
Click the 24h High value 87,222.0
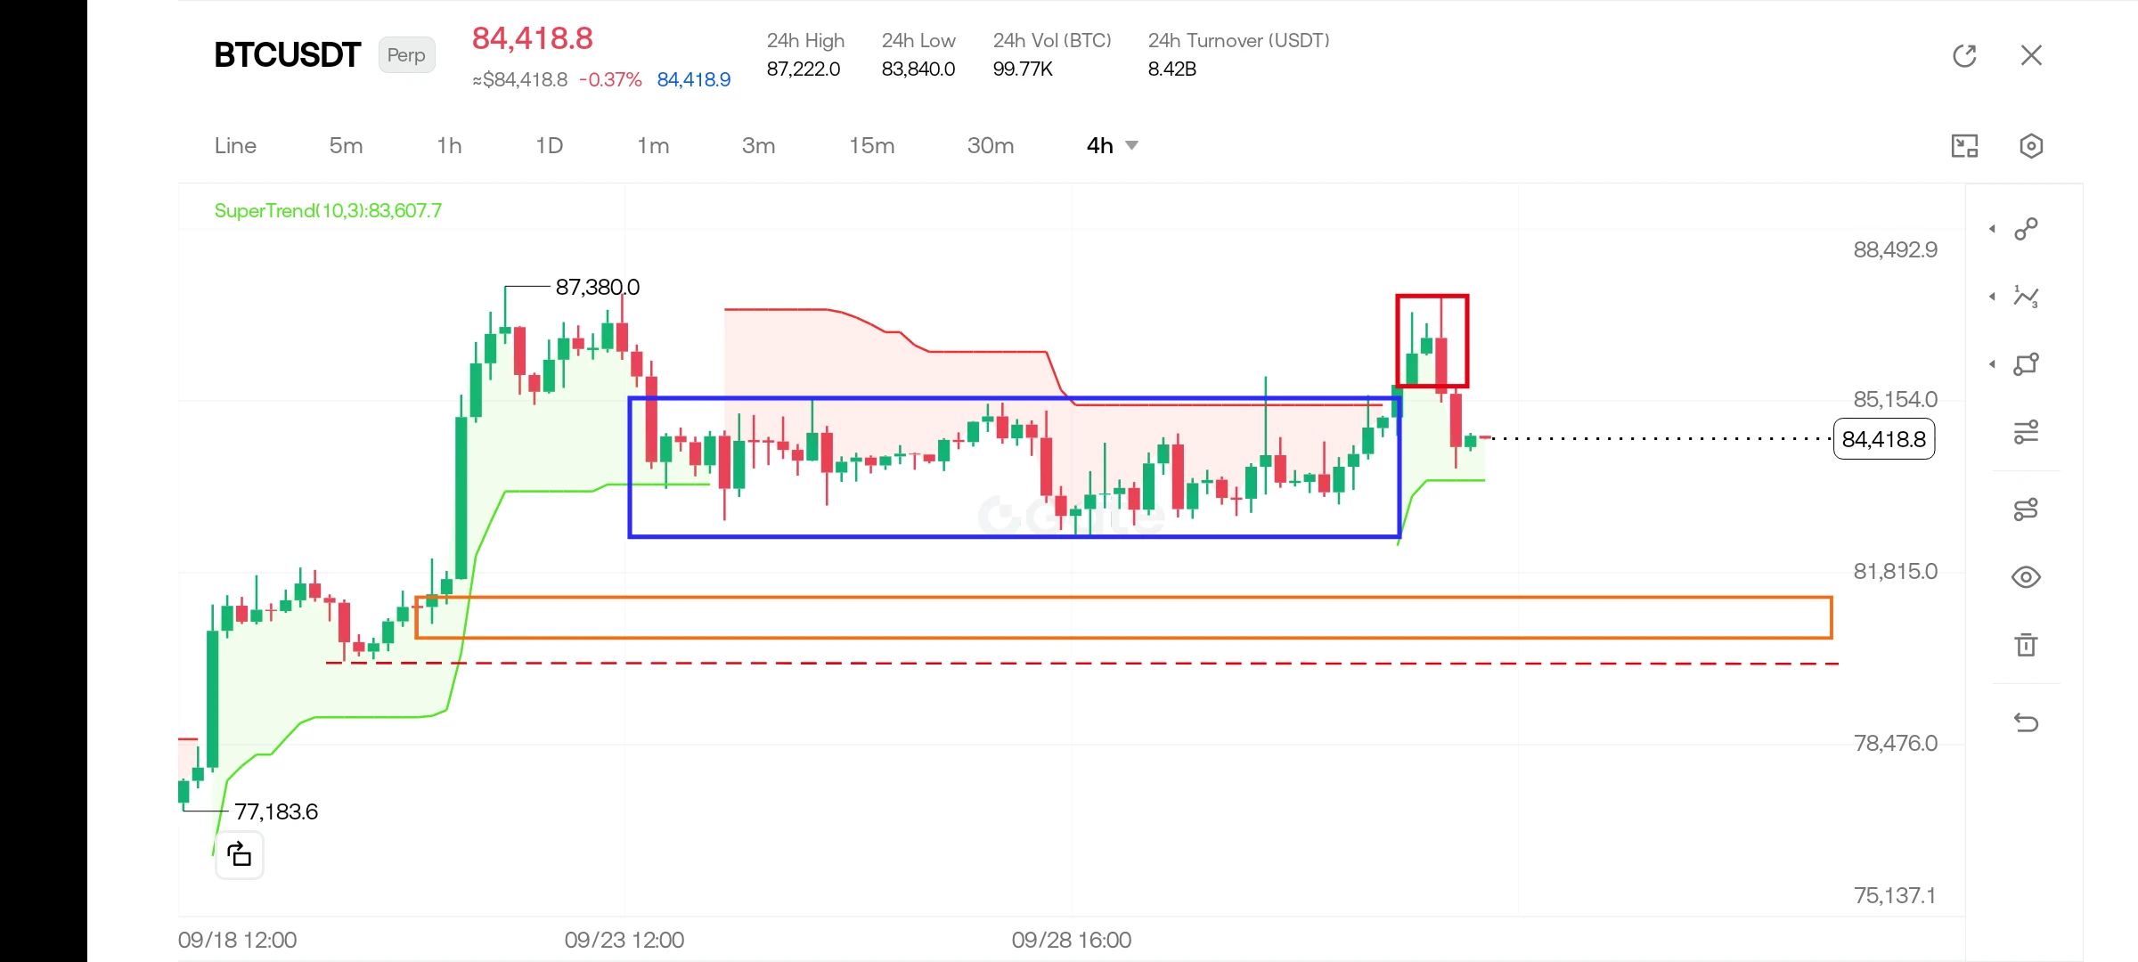pyautogui.click(x=804, y=69)
